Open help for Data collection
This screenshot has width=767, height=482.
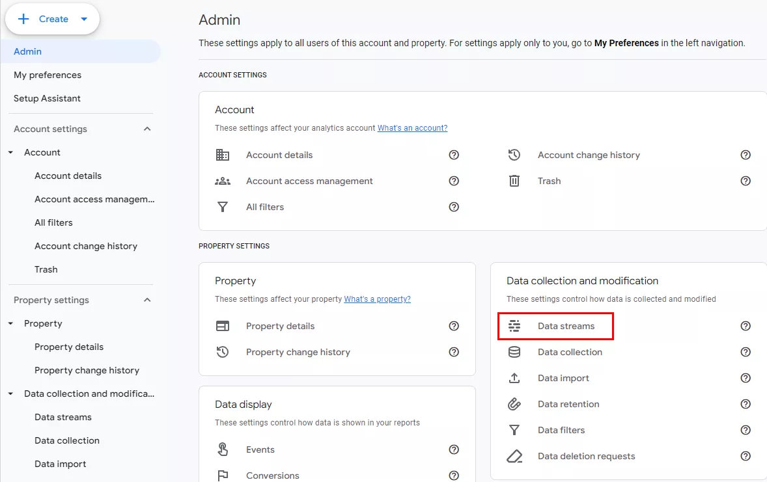[746, 352]
